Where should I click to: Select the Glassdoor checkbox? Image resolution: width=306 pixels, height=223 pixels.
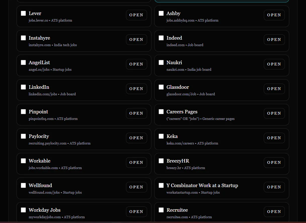(x=161, y=87)
